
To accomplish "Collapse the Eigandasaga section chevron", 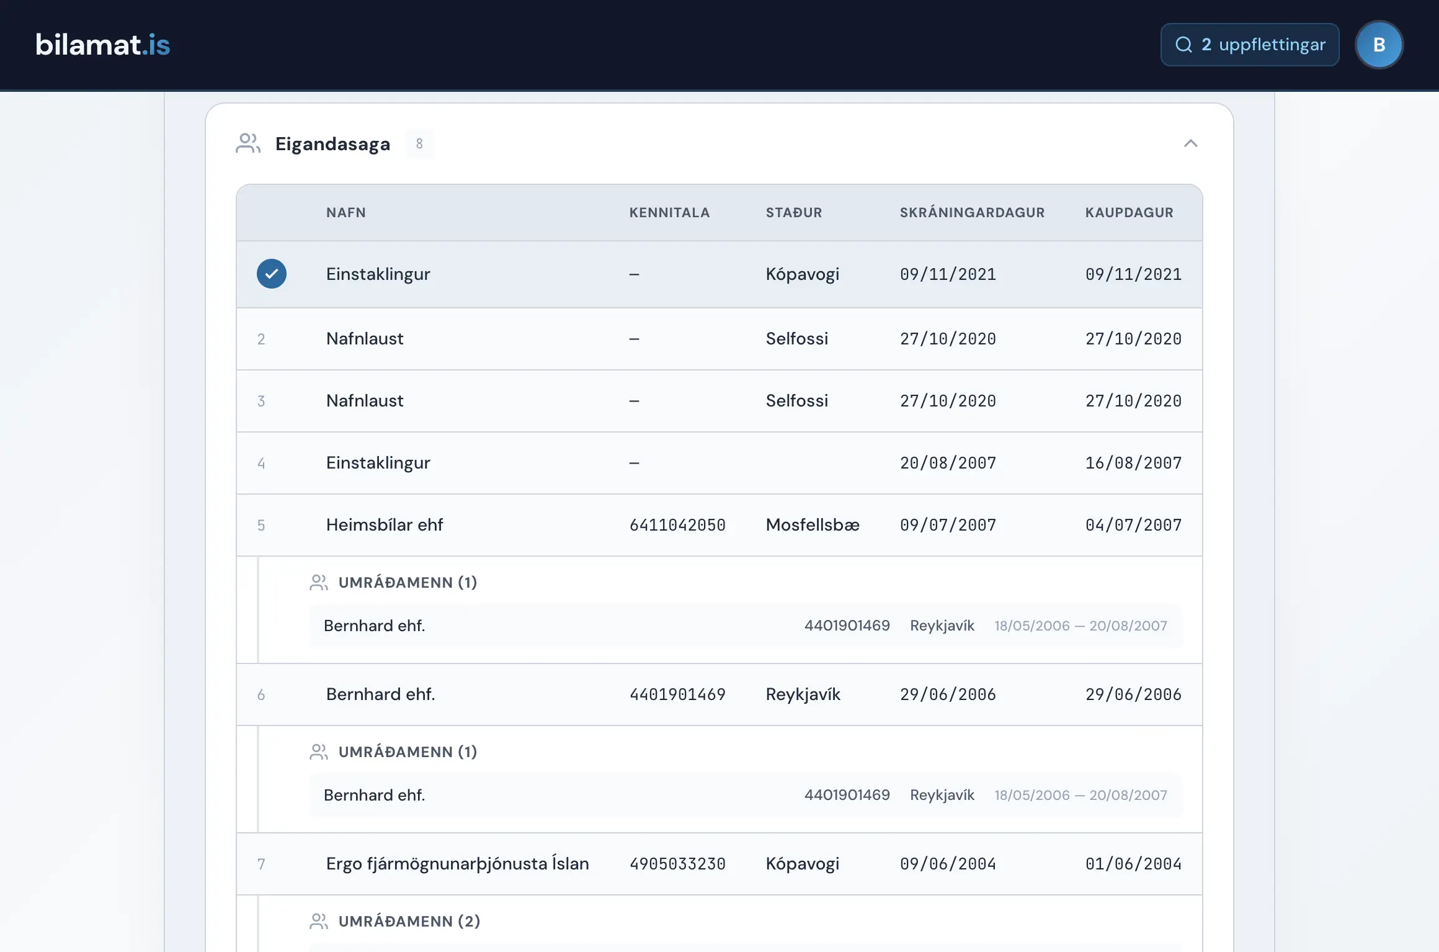I will (x=1190, y=143).
